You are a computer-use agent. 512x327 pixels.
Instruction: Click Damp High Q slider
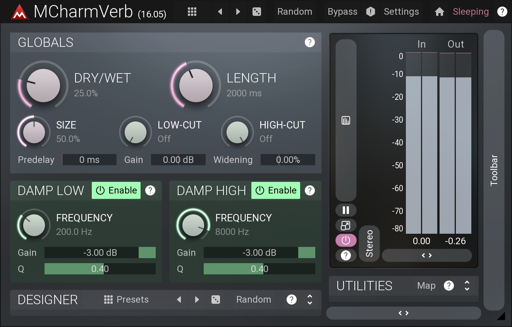point(259,269)
